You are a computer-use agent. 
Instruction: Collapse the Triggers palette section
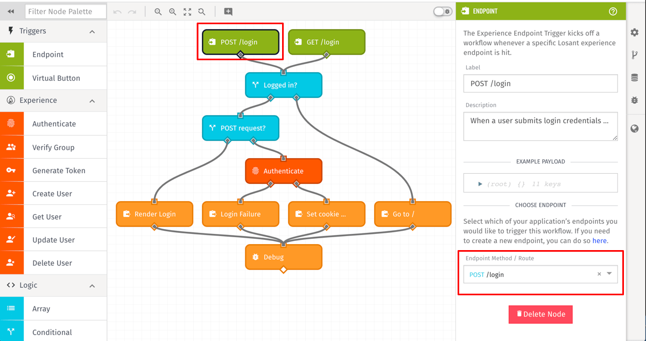point(92,32)
